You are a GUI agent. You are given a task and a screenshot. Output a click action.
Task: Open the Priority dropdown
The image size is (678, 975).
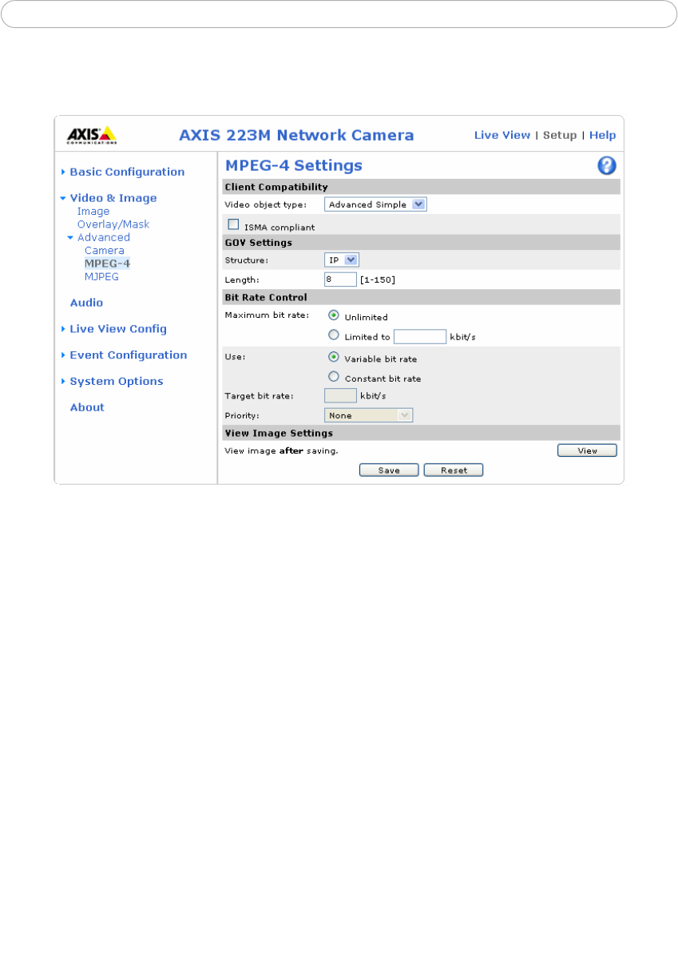tap(369, 415)
